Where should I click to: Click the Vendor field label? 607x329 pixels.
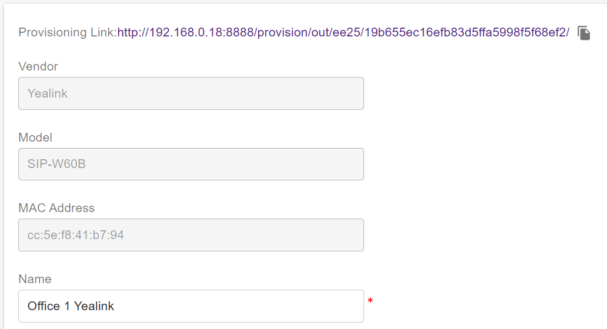(x=38, y=66)
